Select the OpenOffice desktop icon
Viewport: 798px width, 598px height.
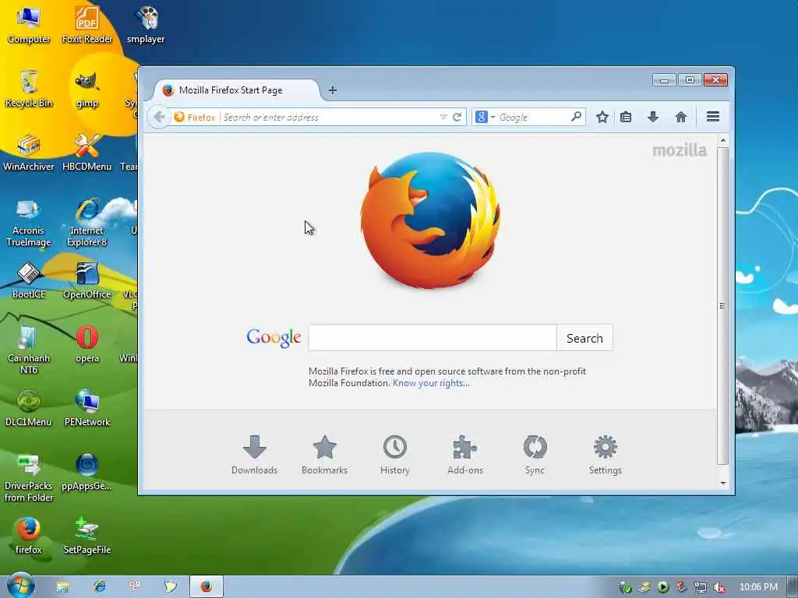[x=87, y=280]
